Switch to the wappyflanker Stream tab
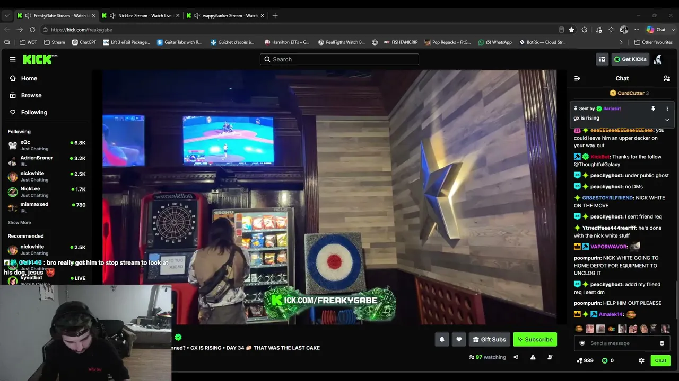Viewport: 679px width, 381px height. click(x=225, y=15)
